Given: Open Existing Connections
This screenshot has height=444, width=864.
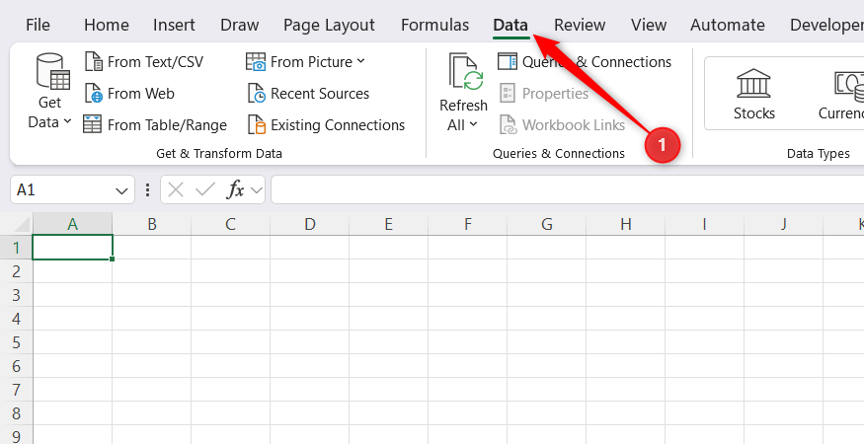Looking at the screenshot, I should coord(326,125).
